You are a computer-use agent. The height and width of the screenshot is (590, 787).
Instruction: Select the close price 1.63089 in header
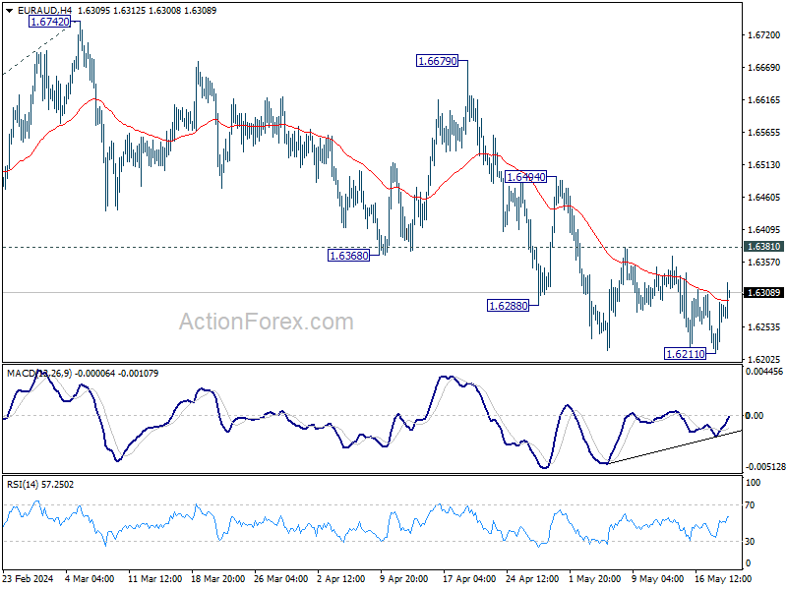pos(201,10)
